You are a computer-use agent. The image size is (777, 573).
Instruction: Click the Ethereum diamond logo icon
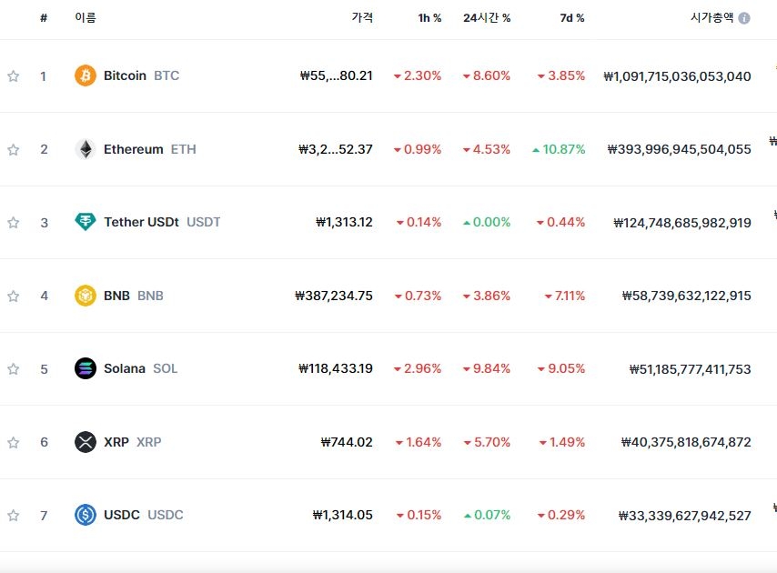pyautogui.click(x=86, y=149)
